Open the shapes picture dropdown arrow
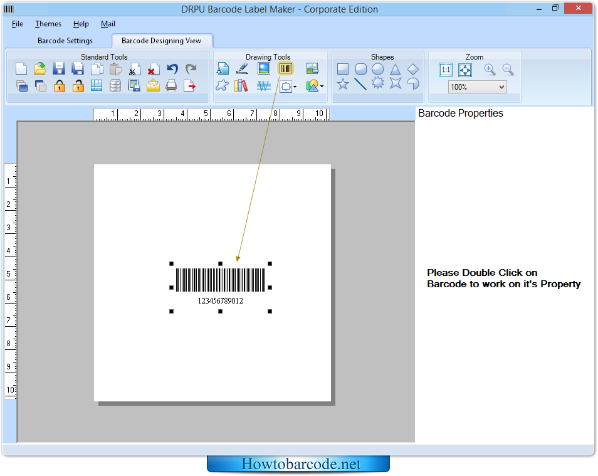Screen dimensions: 598x476 click(322, 87)
